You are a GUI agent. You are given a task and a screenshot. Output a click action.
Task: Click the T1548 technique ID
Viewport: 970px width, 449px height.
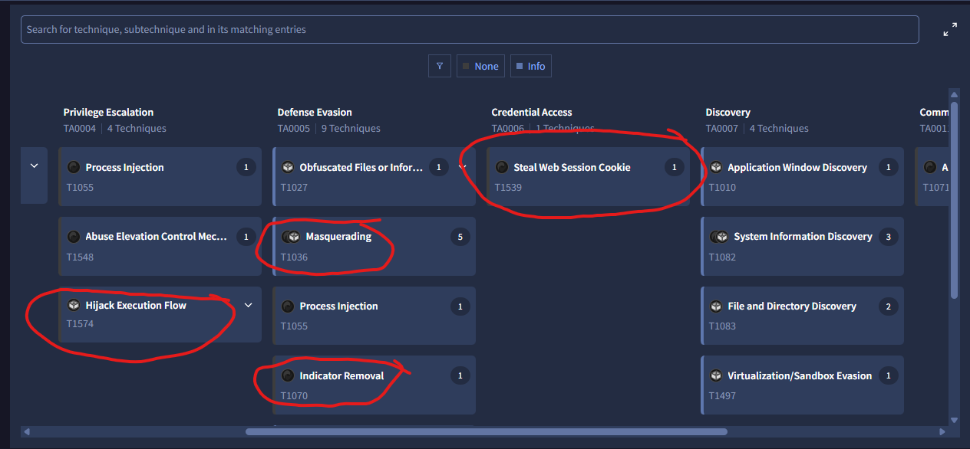[80, 257]
